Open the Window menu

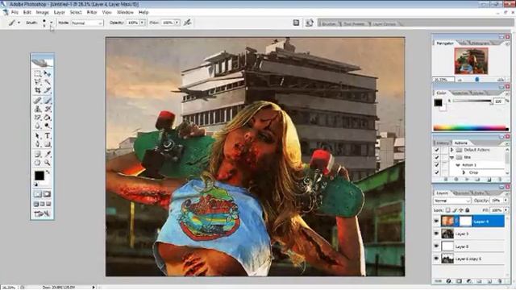pyautogui.click(x=125, y=12)
